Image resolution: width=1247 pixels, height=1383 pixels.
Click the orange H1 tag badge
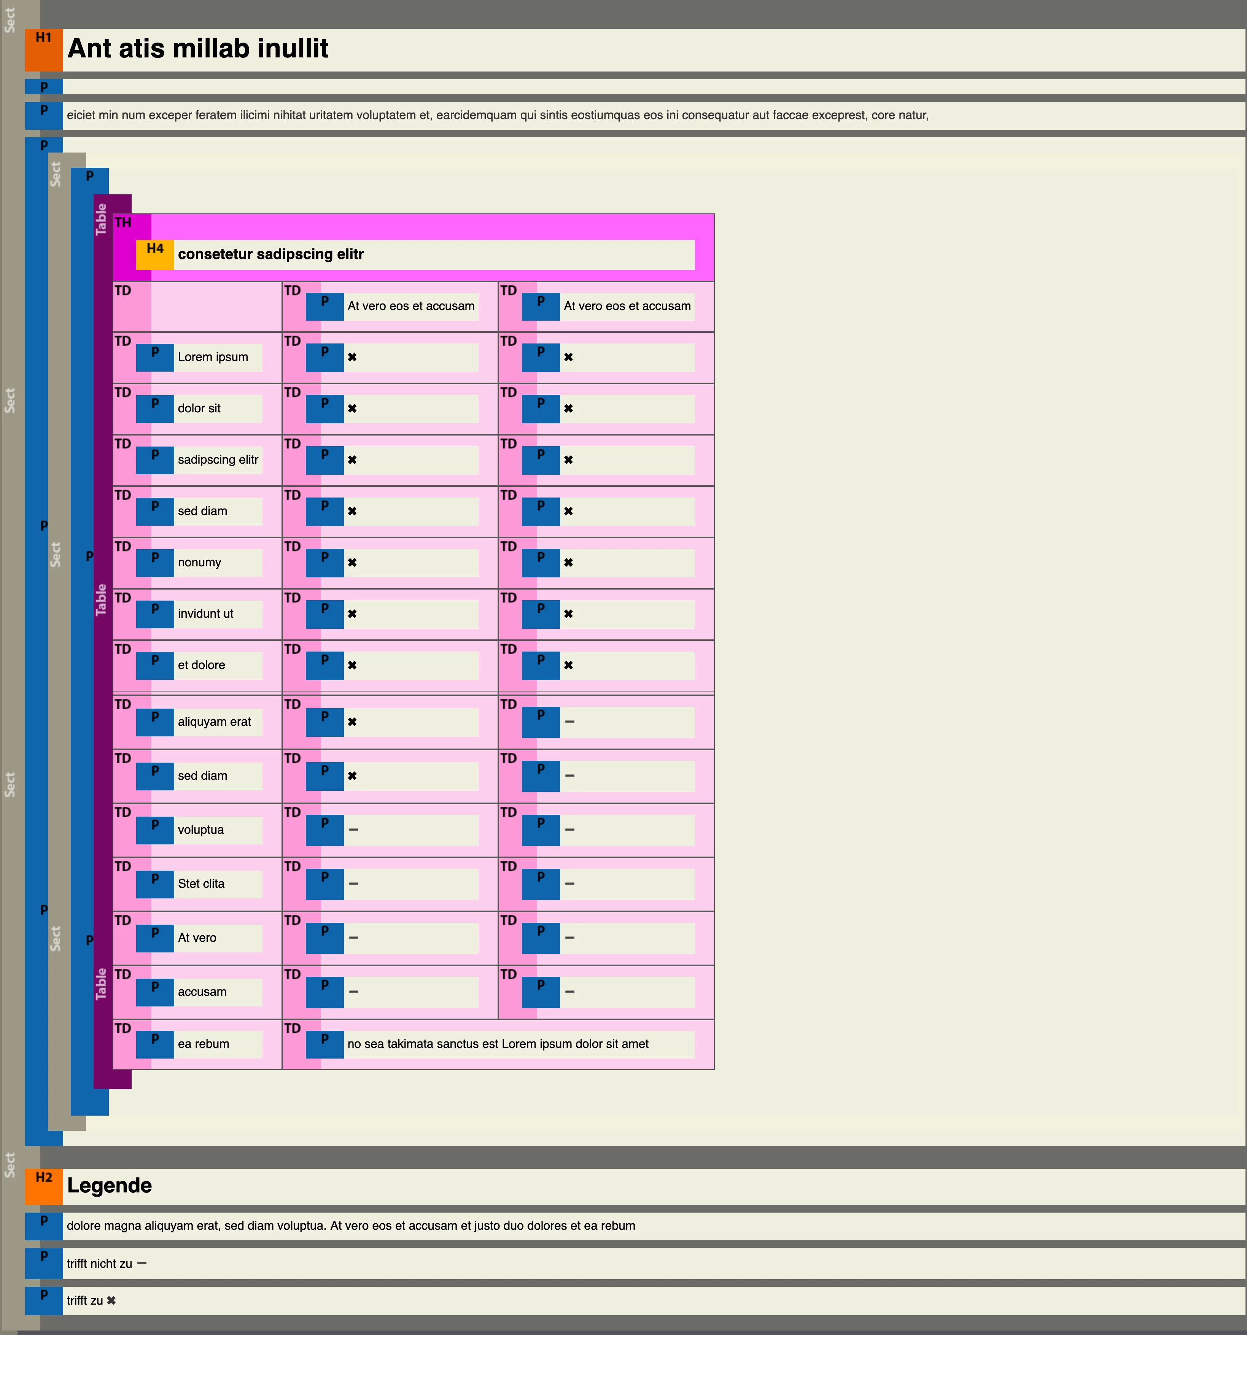[x=44, y=49]
